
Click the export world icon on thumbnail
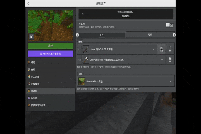coord(31,37)
